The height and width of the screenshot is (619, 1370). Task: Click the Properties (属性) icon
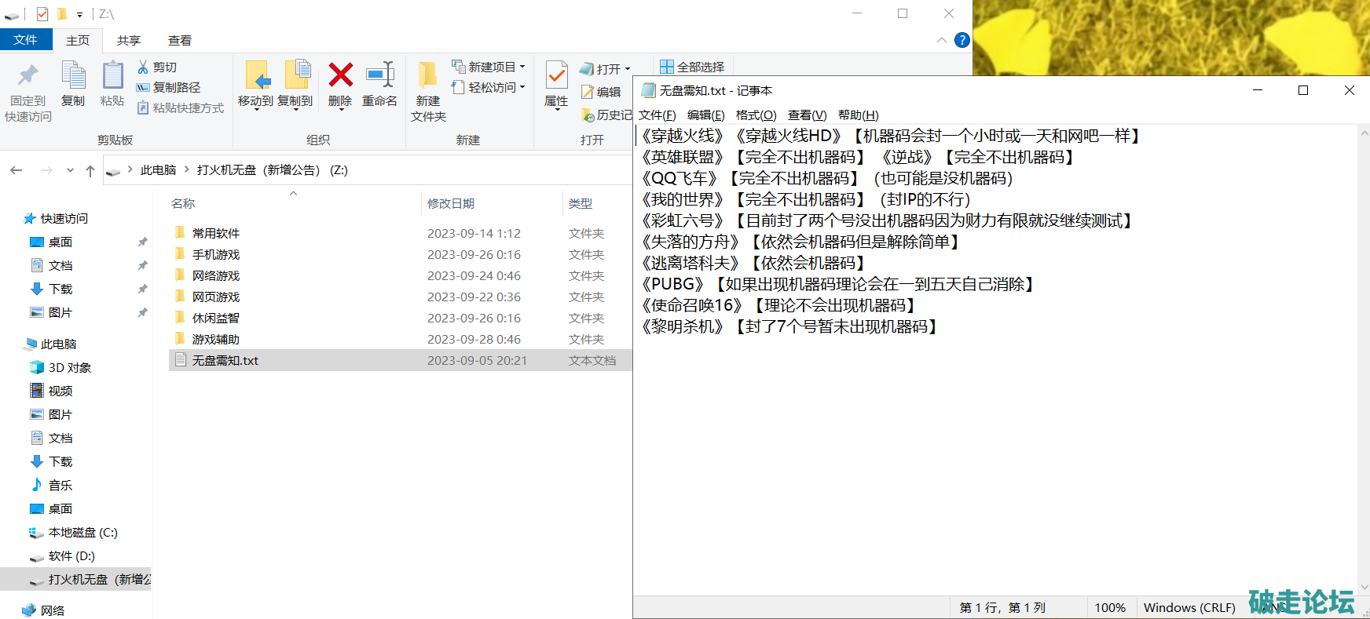[556, 76]
